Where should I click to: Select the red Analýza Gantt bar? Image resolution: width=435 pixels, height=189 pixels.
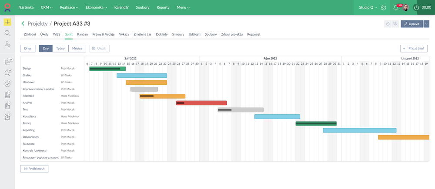(x=201, y=103)
